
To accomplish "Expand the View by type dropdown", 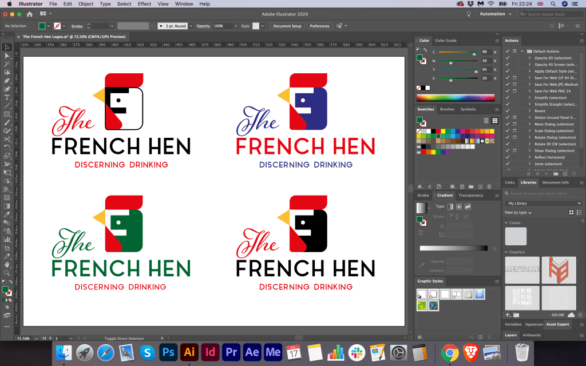I will pos(518,212).
